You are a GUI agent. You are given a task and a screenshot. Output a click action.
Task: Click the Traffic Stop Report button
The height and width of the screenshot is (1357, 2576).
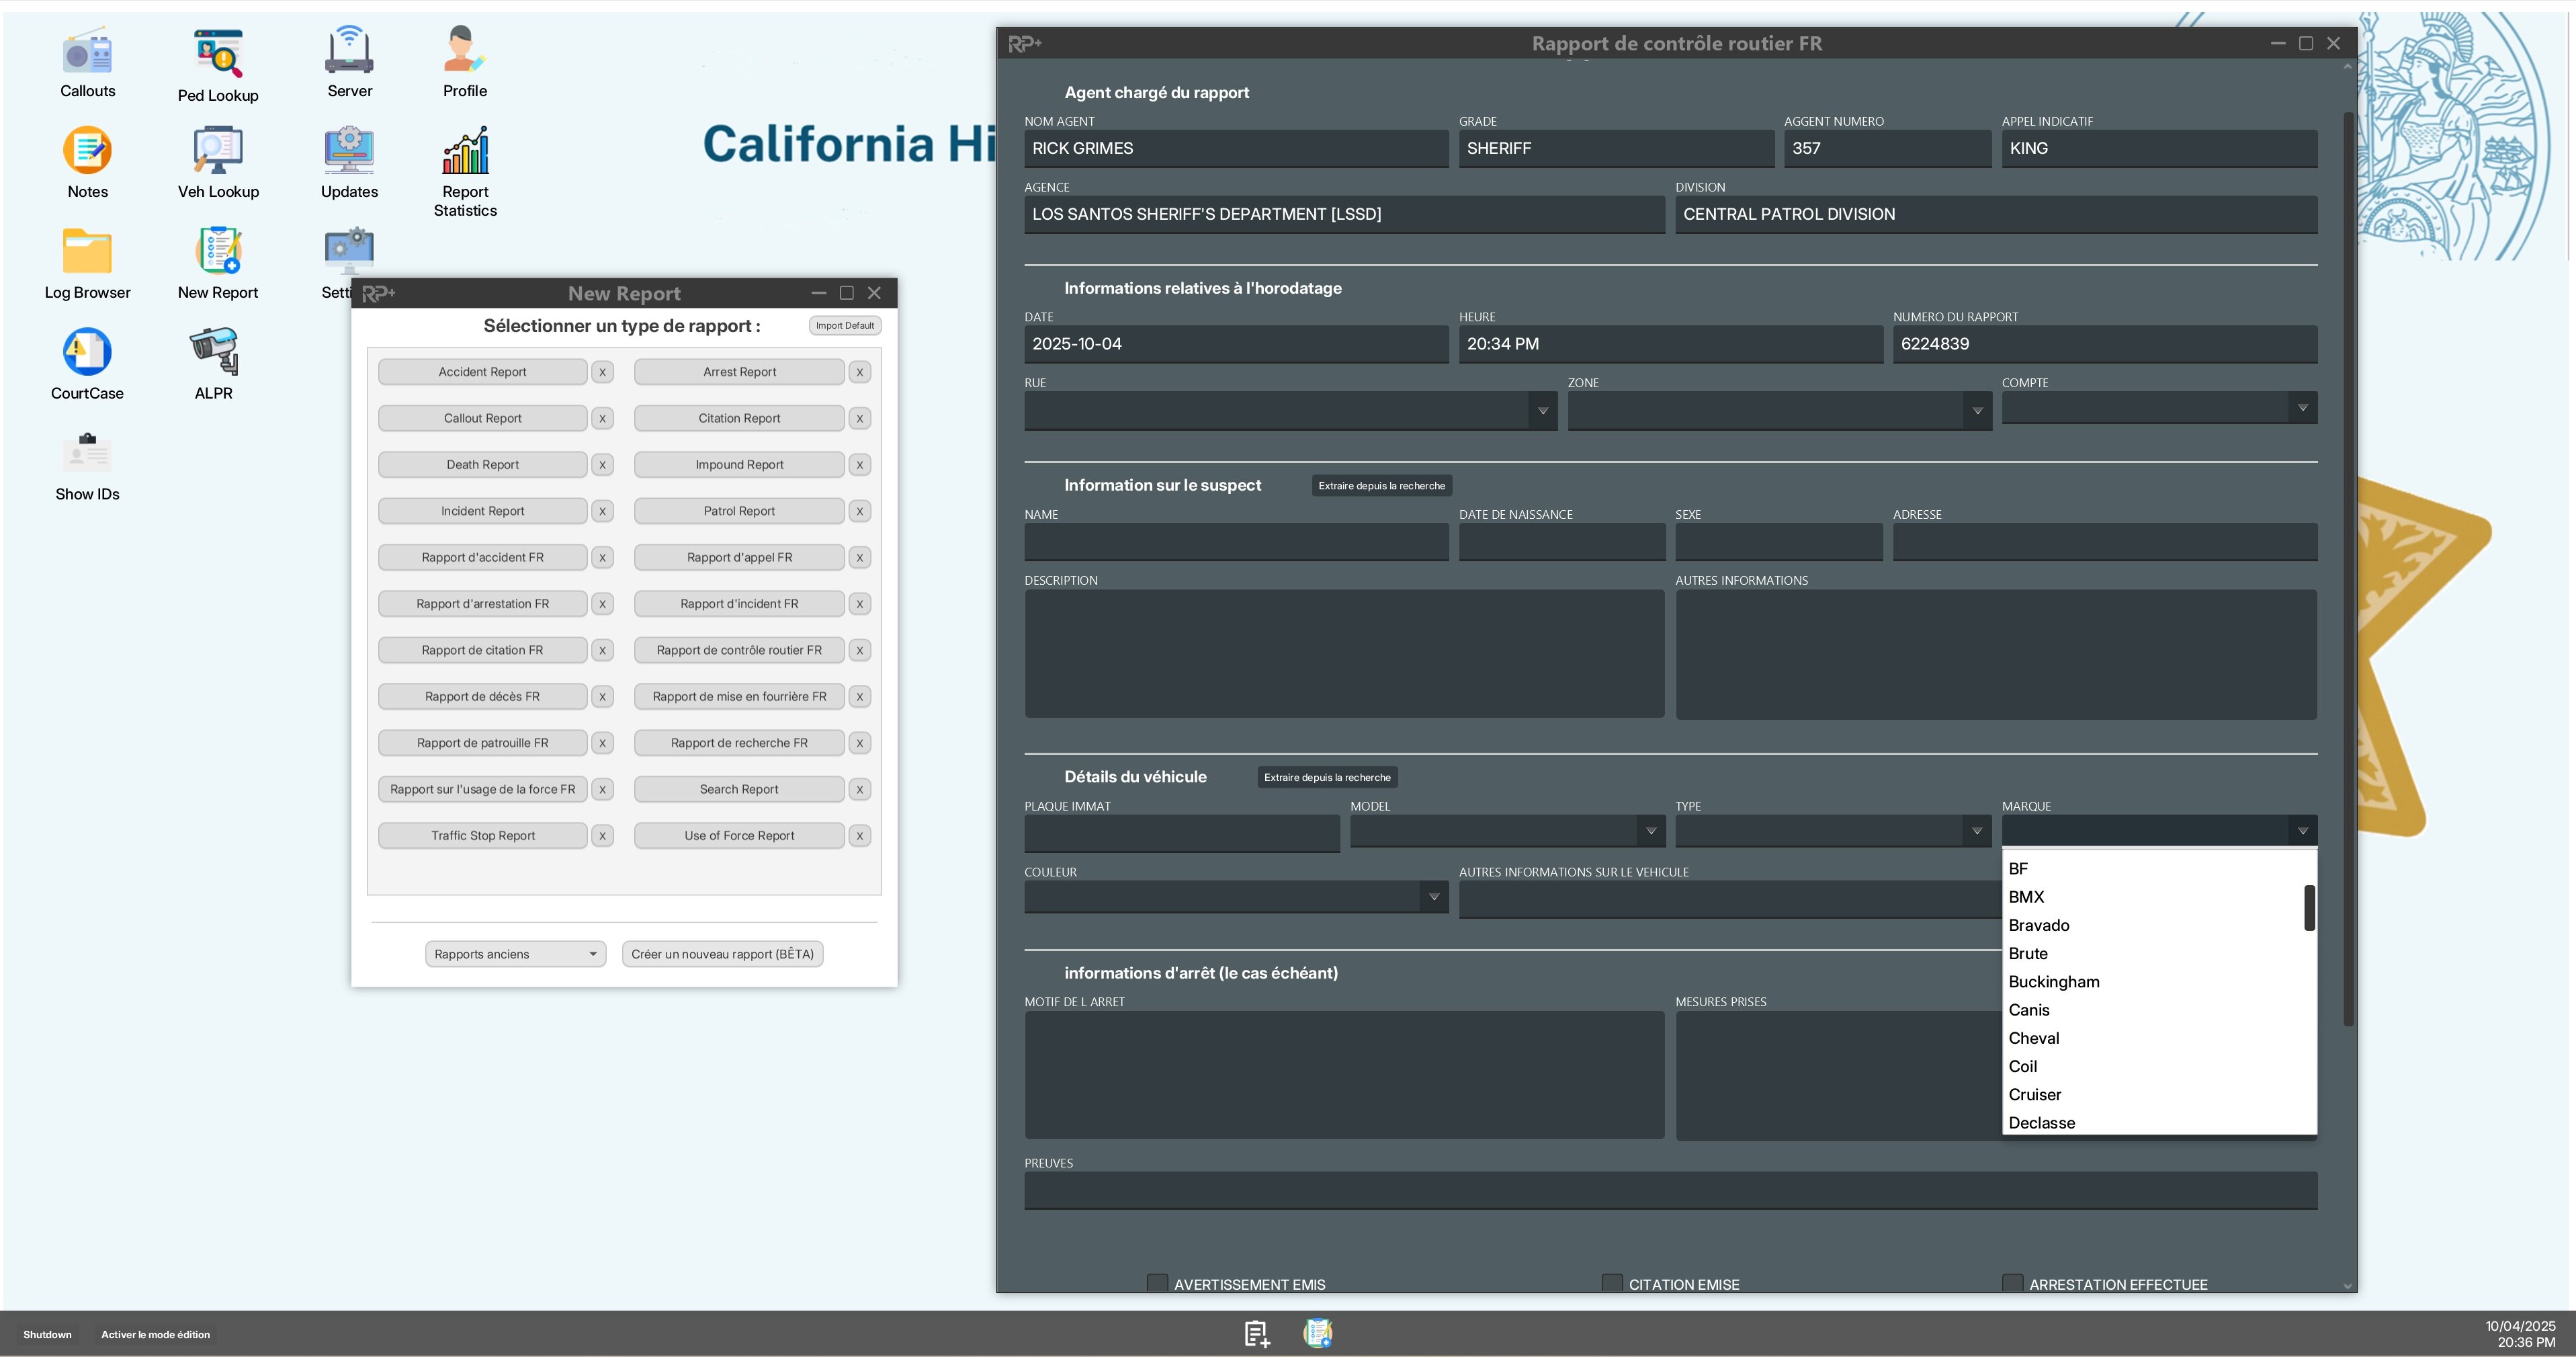[x=482, y=835]
